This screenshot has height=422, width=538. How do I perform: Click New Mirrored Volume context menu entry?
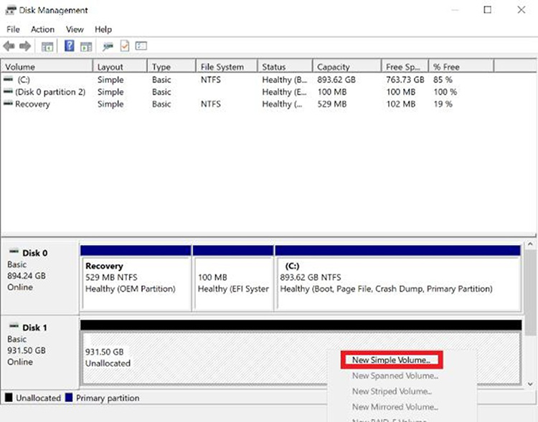pos(395,407)
